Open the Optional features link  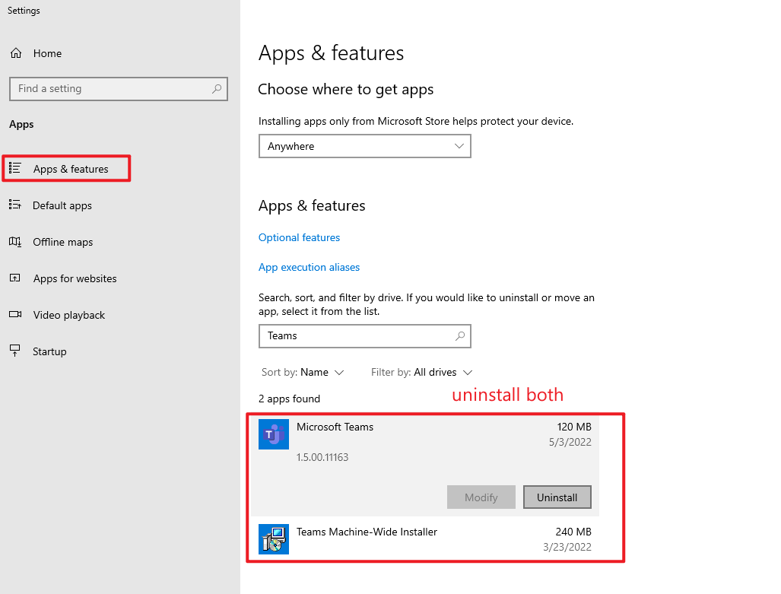click(x=299, y=238)
